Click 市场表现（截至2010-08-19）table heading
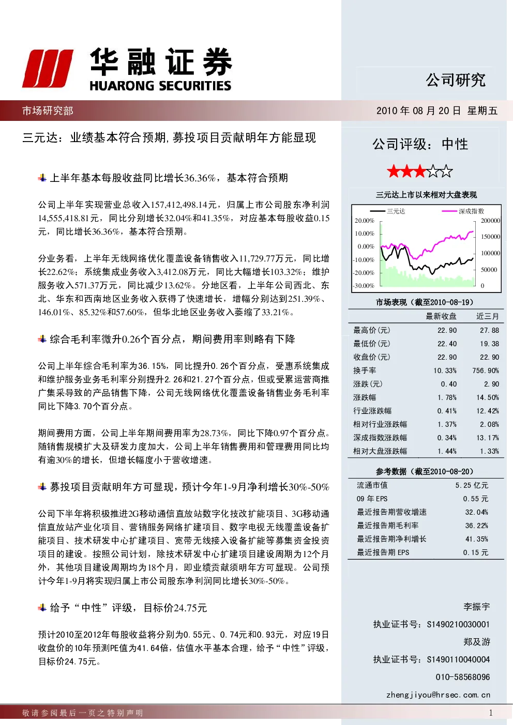Image resolution: width=513 pixels, height=725 pixels. click(425, 302)
